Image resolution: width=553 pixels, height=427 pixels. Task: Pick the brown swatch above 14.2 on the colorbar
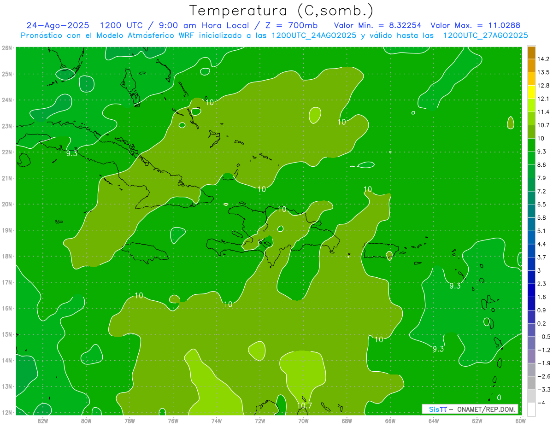point(532,53)
